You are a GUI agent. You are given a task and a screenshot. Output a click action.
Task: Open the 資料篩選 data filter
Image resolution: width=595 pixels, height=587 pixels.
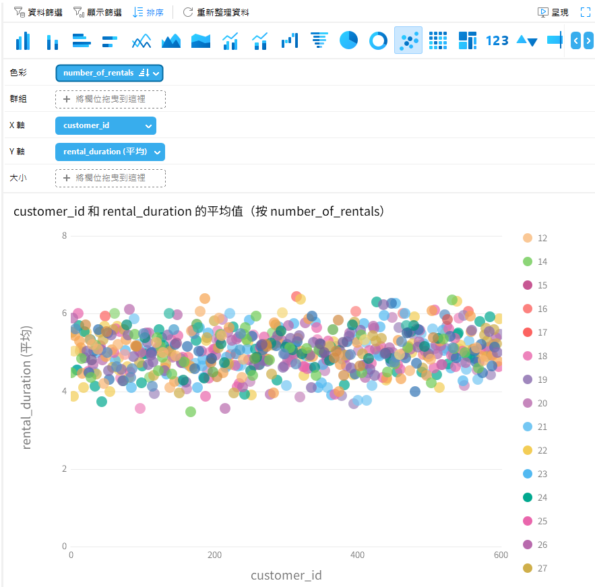(38, 11)
